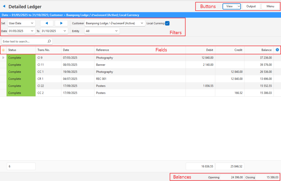
Task: Click the Enter text to search field
Action: 24,41
